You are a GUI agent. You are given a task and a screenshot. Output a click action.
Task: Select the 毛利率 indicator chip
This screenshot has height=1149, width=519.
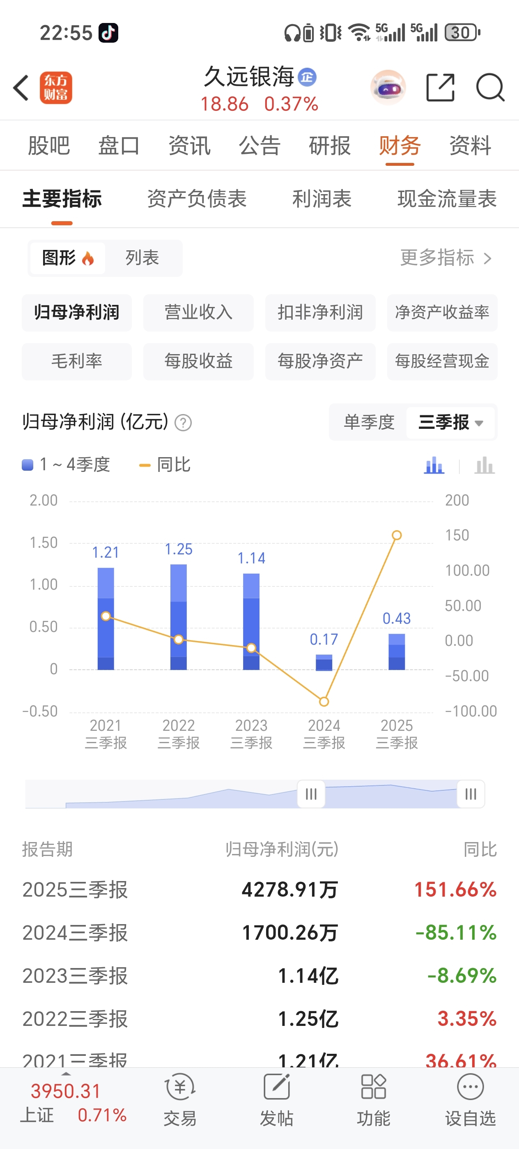point(77,362)
